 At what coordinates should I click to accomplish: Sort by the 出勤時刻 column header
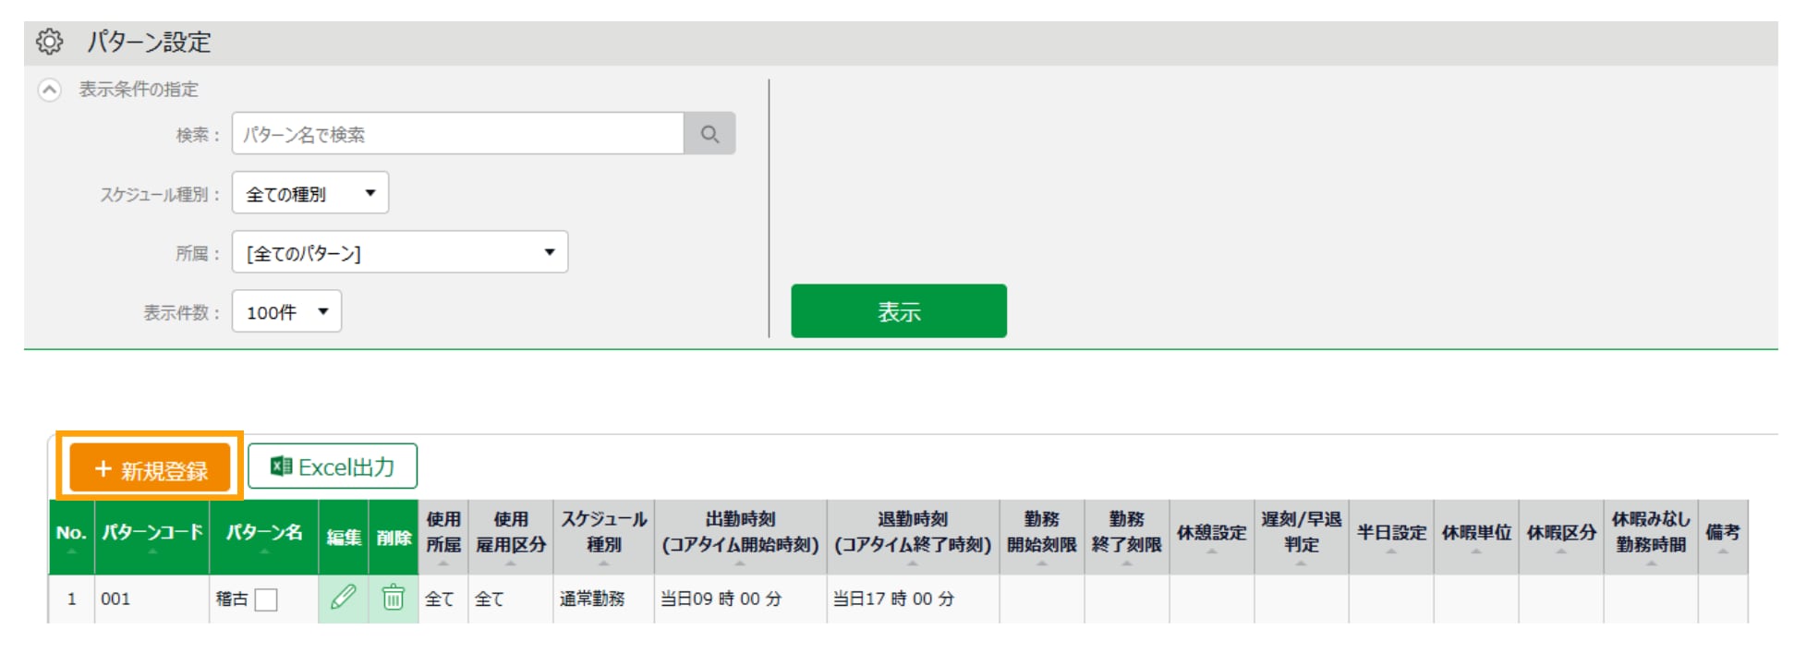pyautogui.click(x=740, y=537)
